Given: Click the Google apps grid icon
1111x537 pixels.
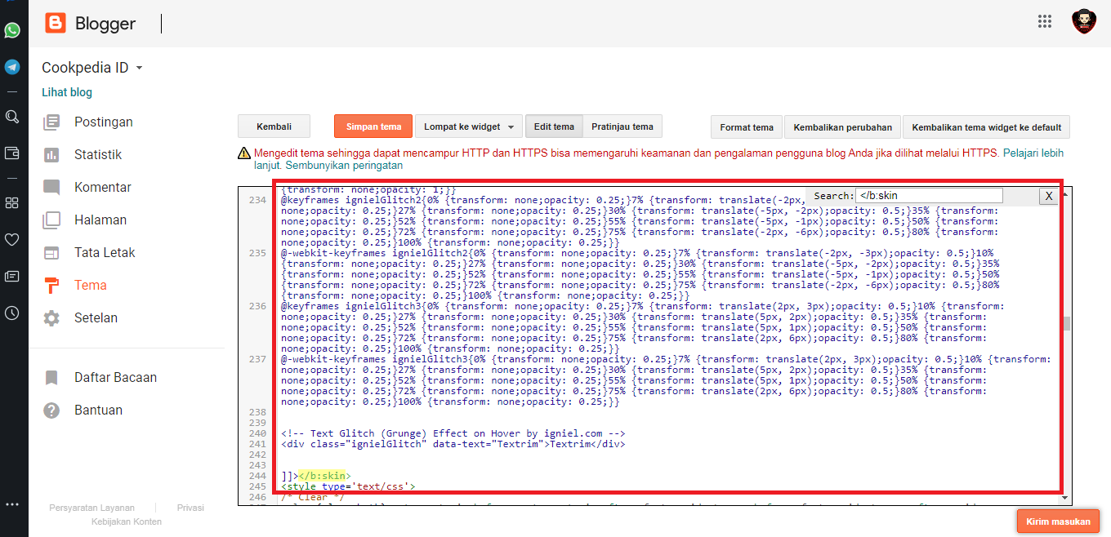Looking at the screenshot, I should 1044,22.
